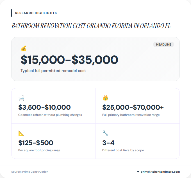This screenshot has height=178, width=191.
Task: Select the HEADLINE badge
Action: point(163,44)
